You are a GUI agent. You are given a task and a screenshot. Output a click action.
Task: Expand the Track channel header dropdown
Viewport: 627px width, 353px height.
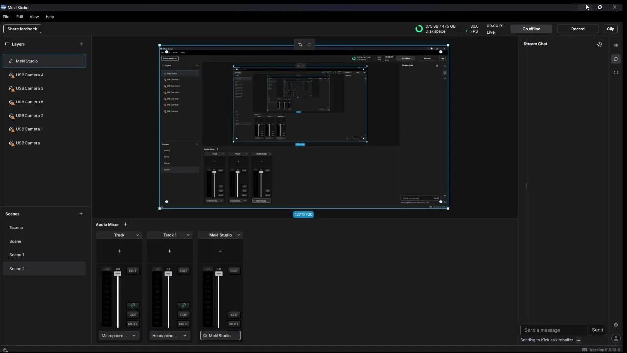[x=137, y=235]
